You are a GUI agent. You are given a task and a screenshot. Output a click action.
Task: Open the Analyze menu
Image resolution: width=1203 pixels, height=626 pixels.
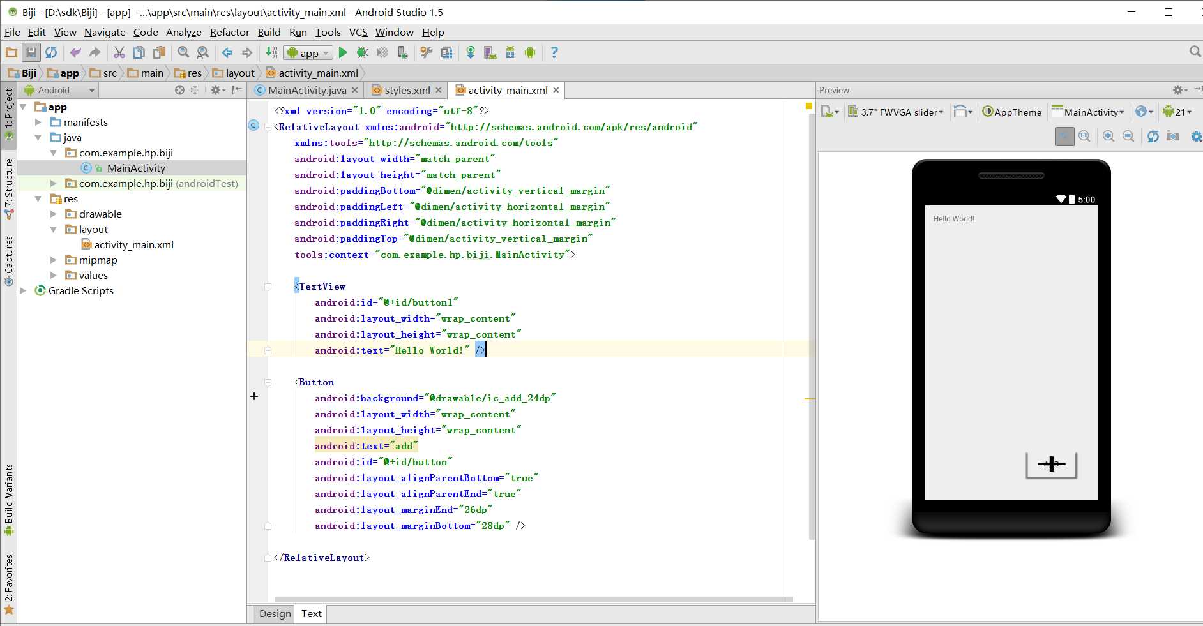183,32
